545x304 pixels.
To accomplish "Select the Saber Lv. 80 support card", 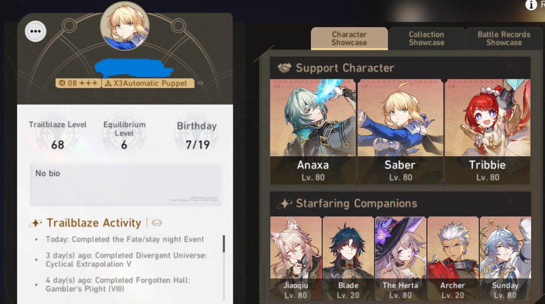I will (400, 132).
